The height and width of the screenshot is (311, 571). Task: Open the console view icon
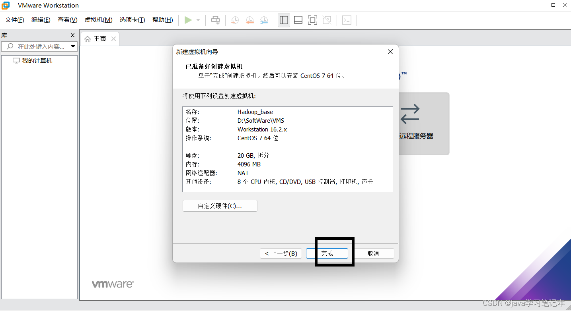tap(347, 20)
